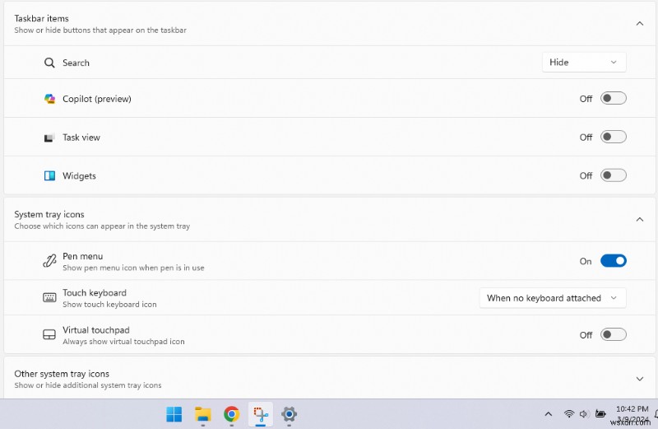The width and height of the screenshot is (658, 429).
Task: Click the 'Search' label in Taskbar items
Action: (76, 63)
